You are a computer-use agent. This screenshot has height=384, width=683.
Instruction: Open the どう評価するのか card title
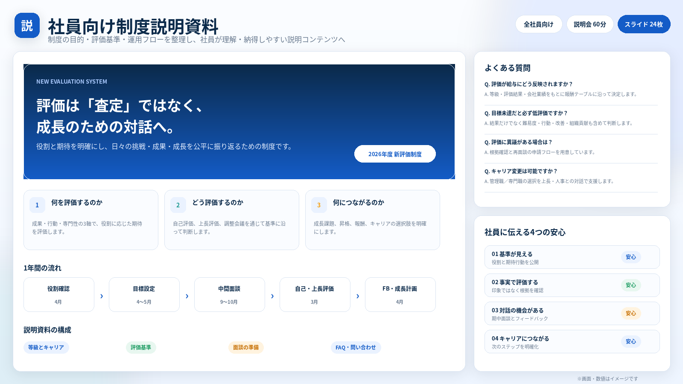[218, 203]
